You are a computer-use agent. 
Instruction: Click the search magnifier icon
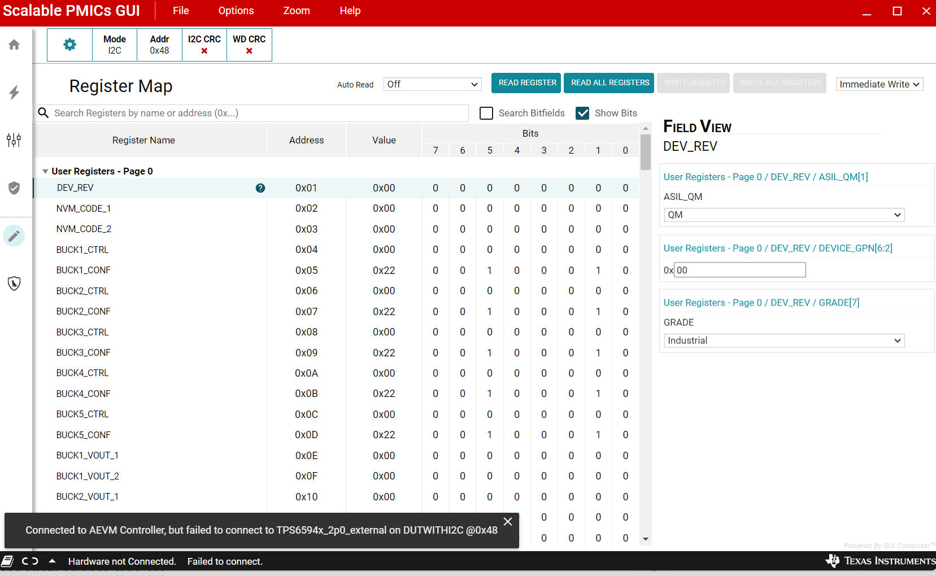[43, 113]
